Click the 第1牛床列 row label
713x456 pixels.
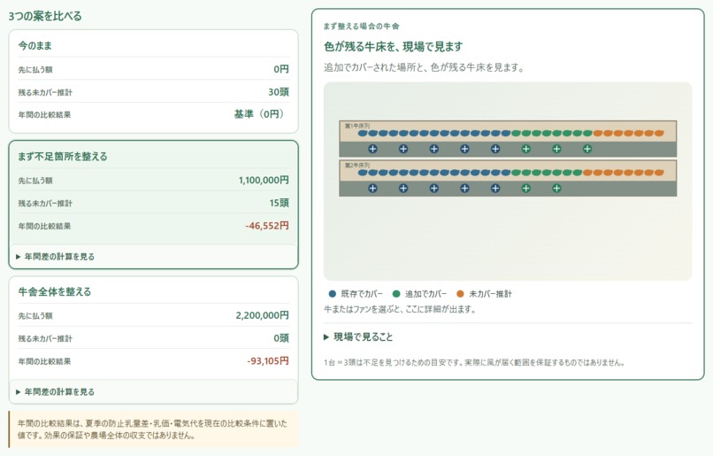pos(357,126)
